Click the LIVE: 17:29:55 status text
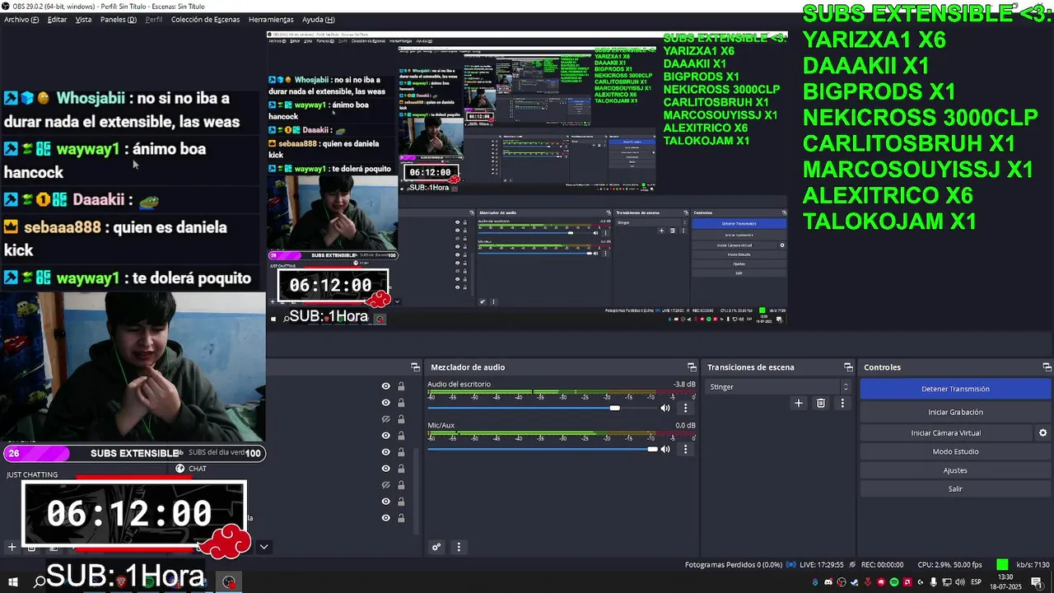 (822, 564)
